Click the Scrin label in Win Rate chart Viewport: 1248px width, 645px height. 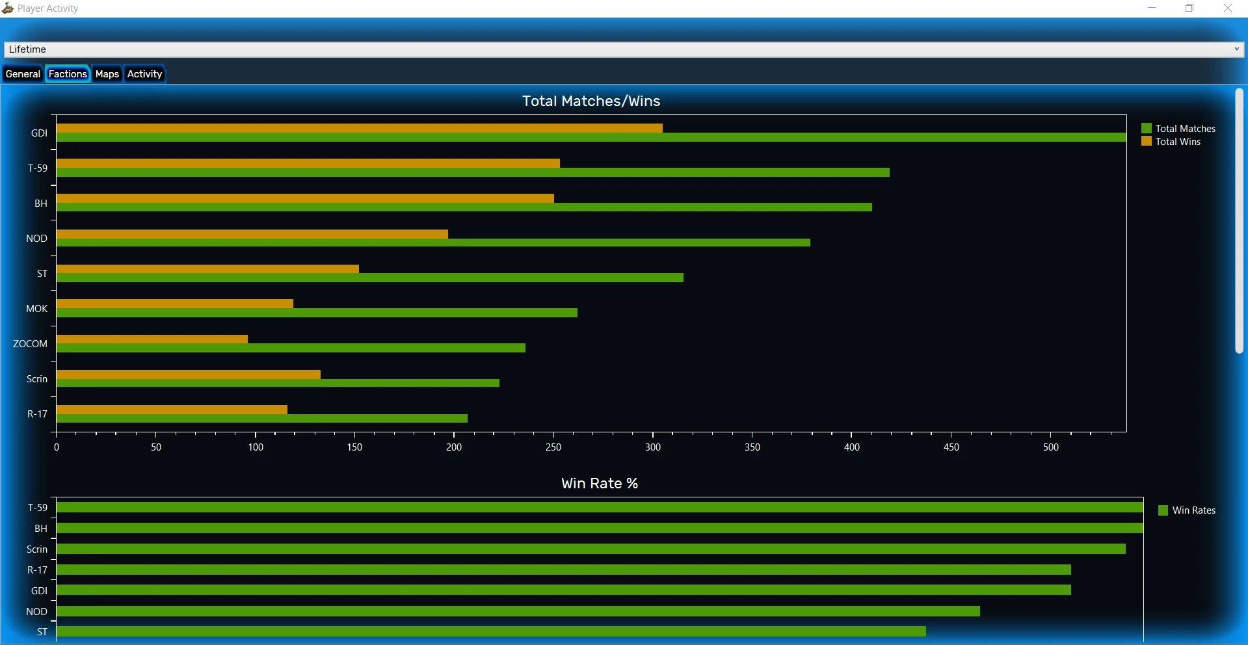click(37, 549)
